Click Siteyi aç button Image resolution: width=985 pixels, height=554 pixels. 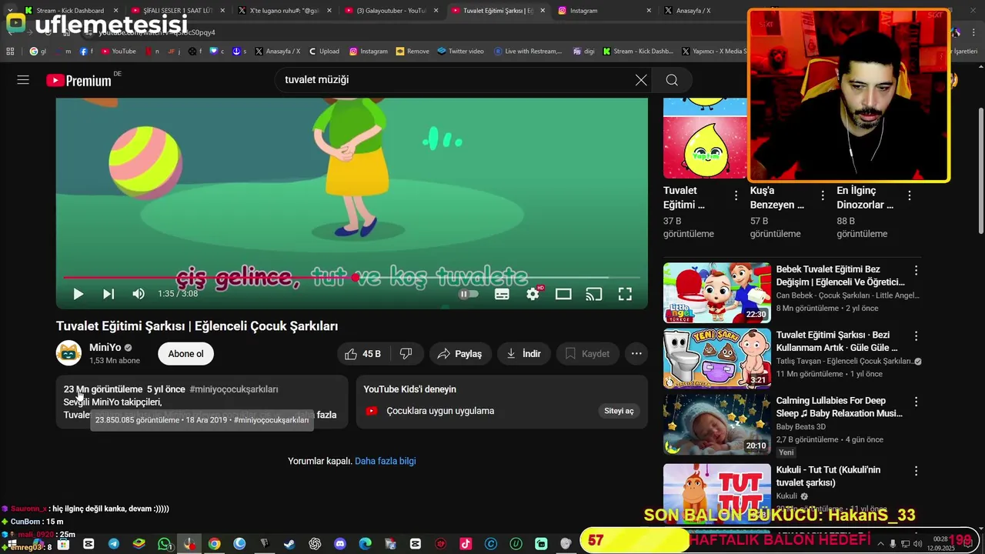tap(619, 411)
